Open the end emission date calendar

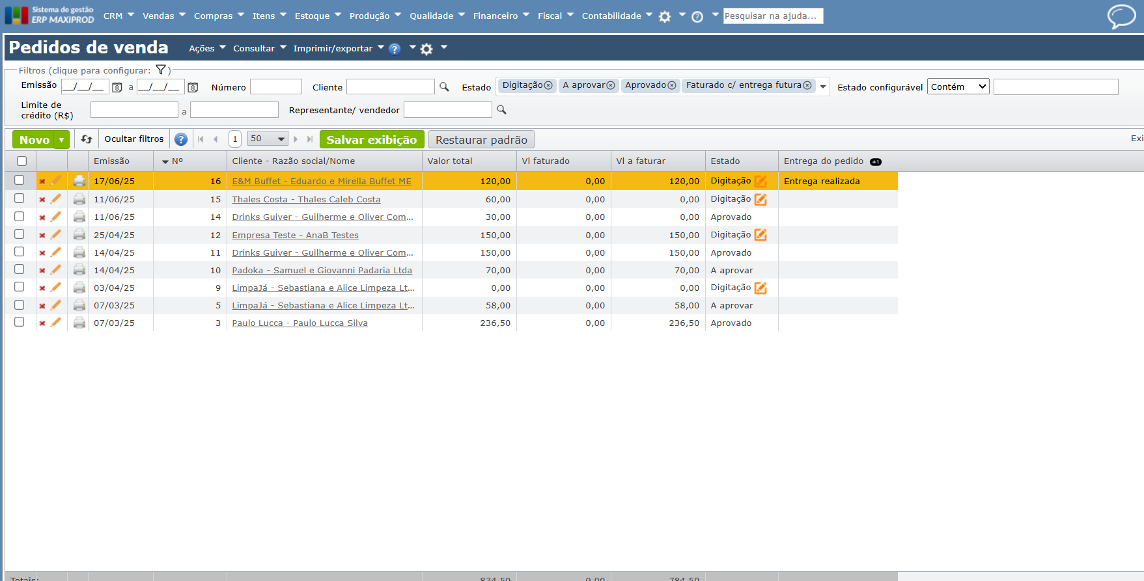(193, 87)
